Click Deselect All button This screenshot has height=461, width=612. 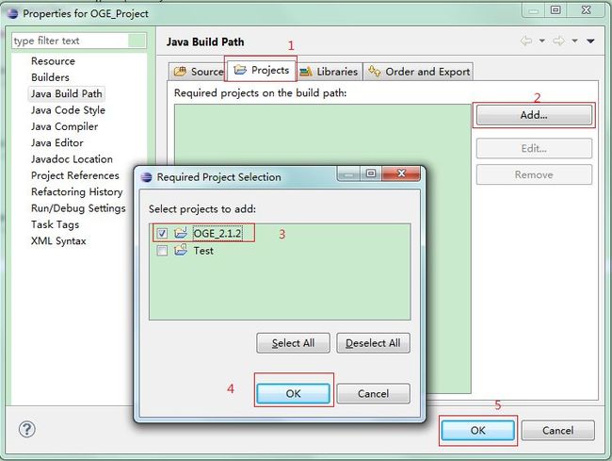(x=373, y=343)
